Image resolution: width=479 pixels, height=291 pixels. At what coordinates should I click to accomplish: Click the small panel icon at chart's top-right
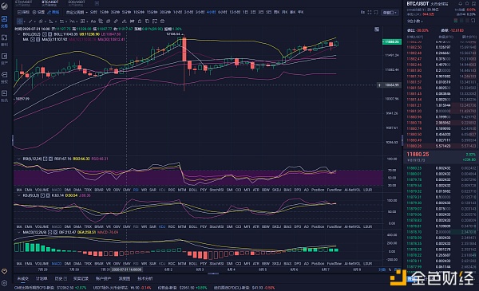pyautogui.click(x=377, y=29)
